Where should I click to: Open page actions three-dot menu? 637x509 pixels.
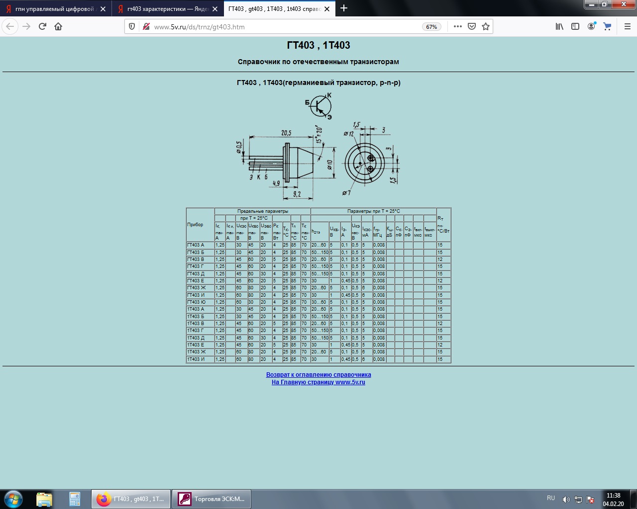[458, 26]
